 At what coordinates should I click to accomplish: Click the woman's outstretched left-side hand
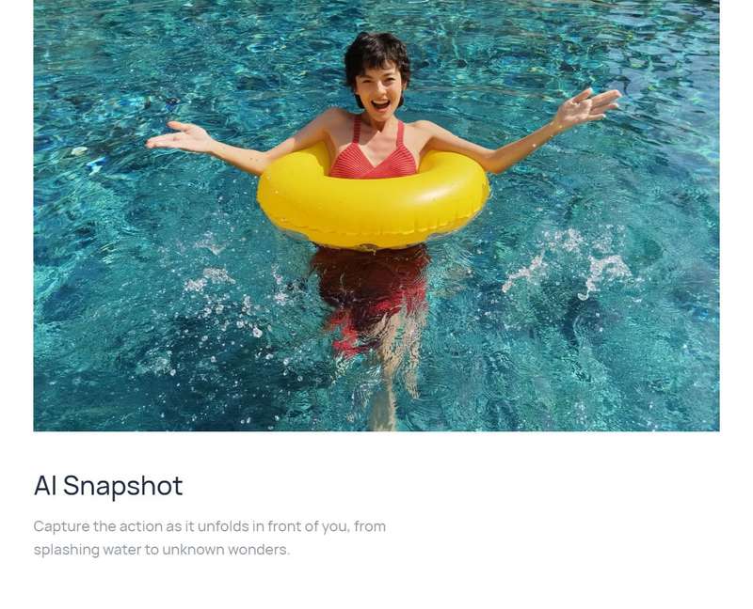tap(180, 136)
